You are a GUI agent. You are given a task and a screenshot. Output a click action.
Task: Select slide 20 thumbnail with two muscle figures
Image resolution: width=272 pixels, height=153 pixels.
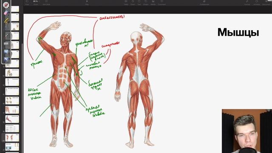(x=12, y=138)
